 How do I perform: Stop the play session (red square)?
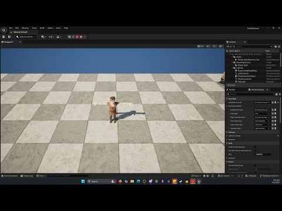coord(77,37)
